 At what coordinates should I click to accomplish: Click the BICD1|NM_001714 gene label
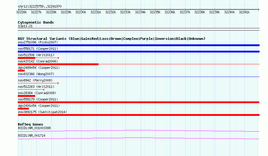pos(32,135)
